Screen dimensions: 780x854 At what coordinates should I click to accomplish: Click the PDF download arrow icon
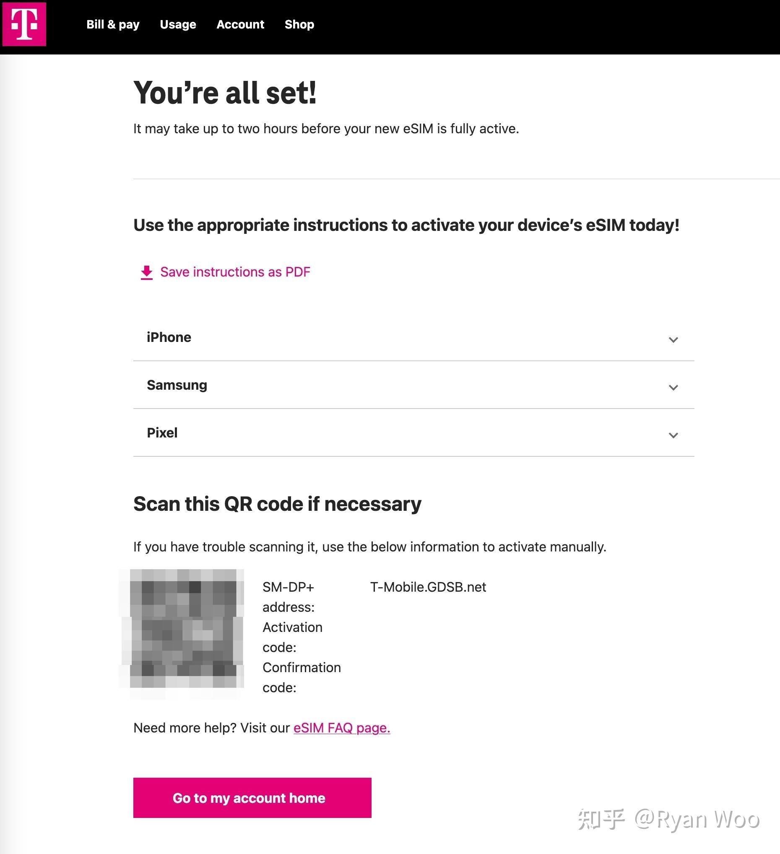[x=147, y=272]
